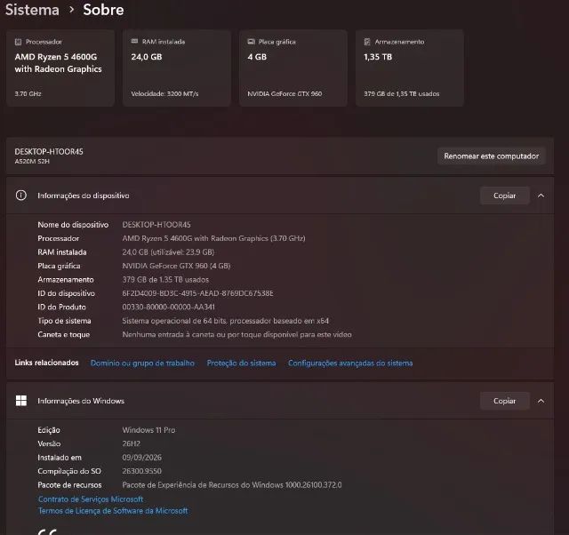
Task: Open Proteção do sistema link
Action: 241,363
